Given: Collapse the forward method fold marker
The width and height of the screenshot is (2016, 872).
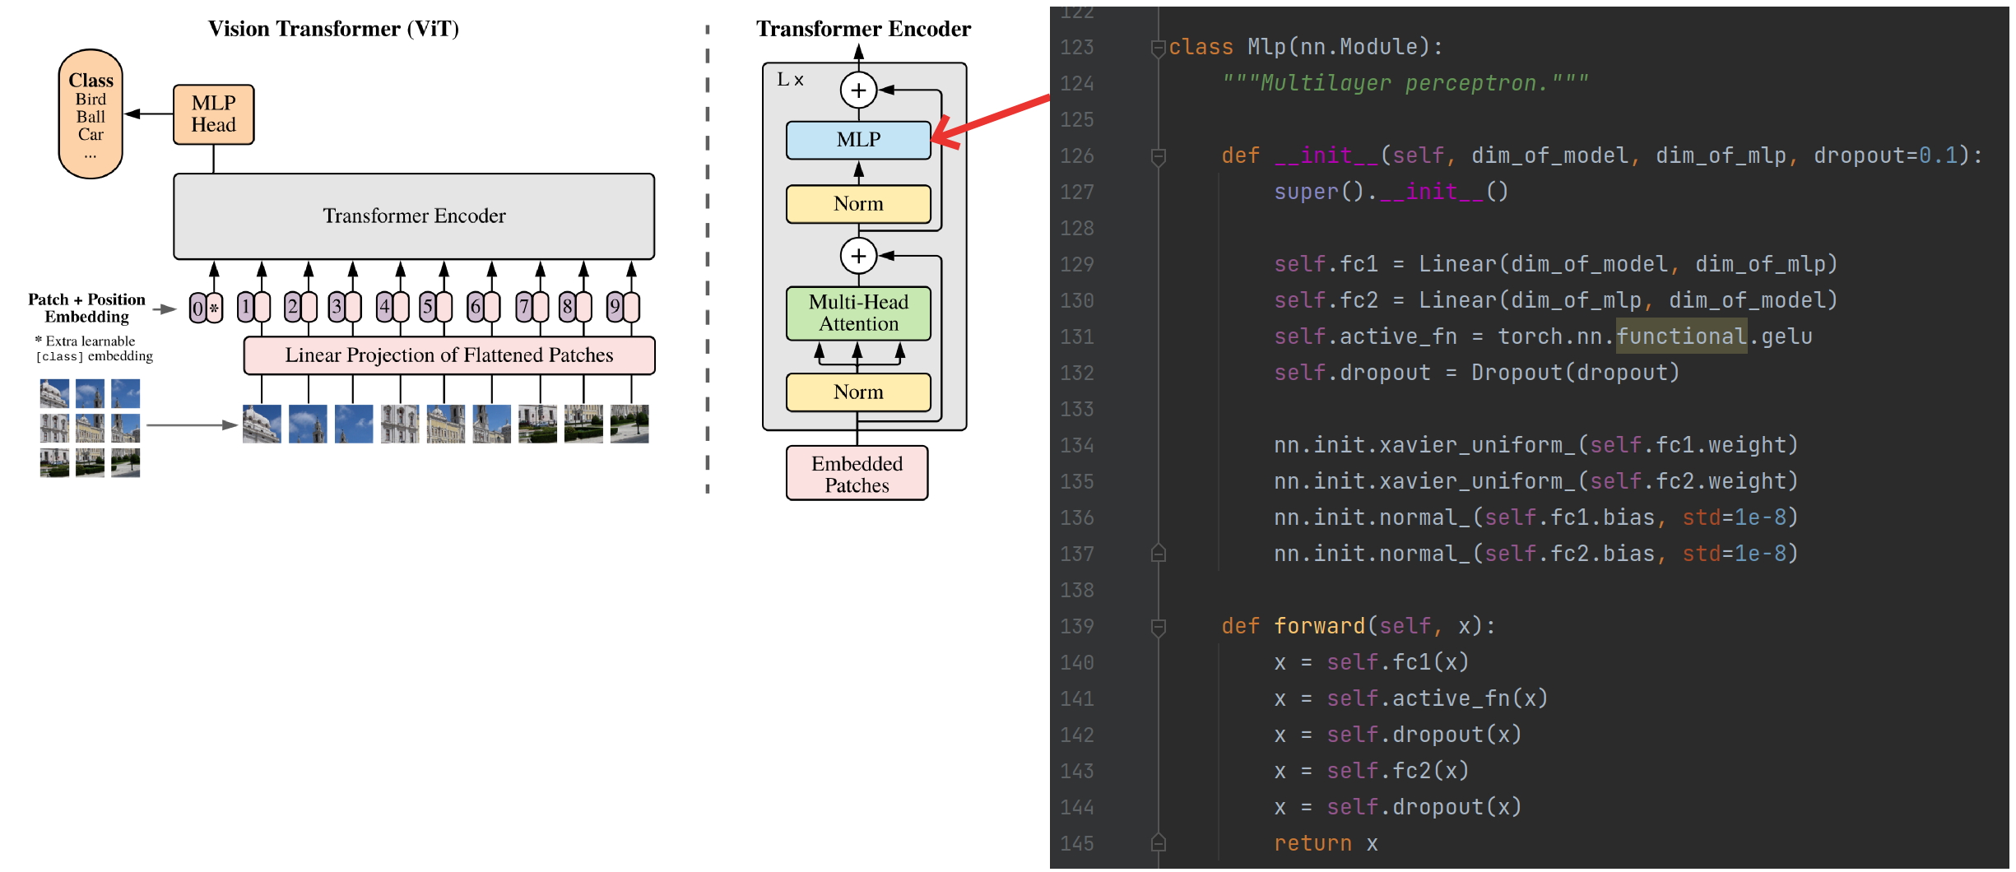Looking at the screenshot, I should pos(1158,627).
